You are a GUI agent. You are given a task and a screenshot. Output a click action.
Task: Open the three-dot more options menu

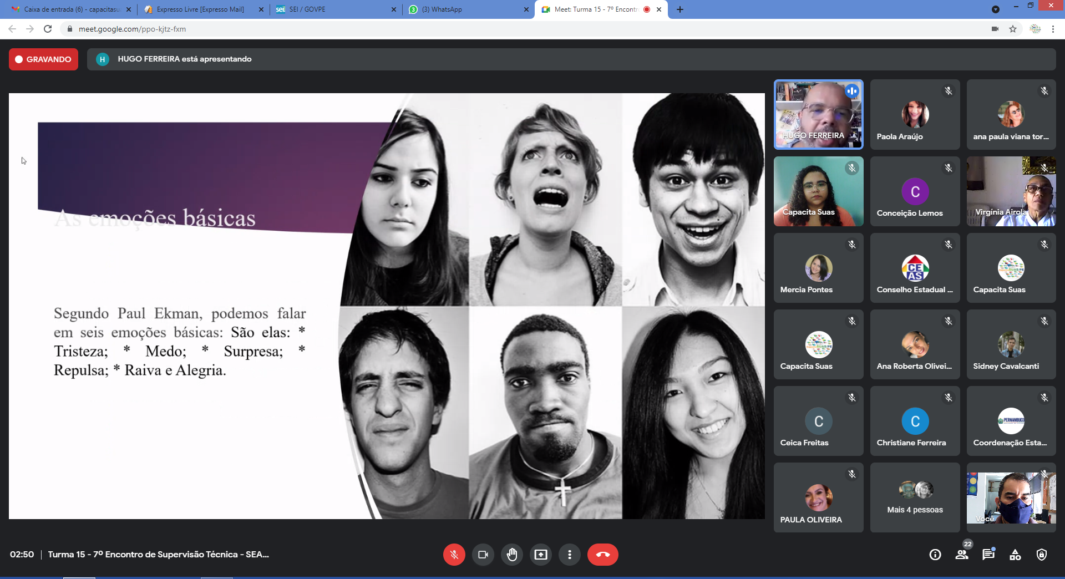(x=570, y=555)
